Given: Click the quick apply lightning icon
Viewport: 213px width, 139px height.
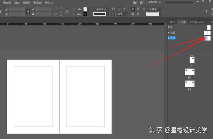Looking at the screenshot, I should click(207, 11).
